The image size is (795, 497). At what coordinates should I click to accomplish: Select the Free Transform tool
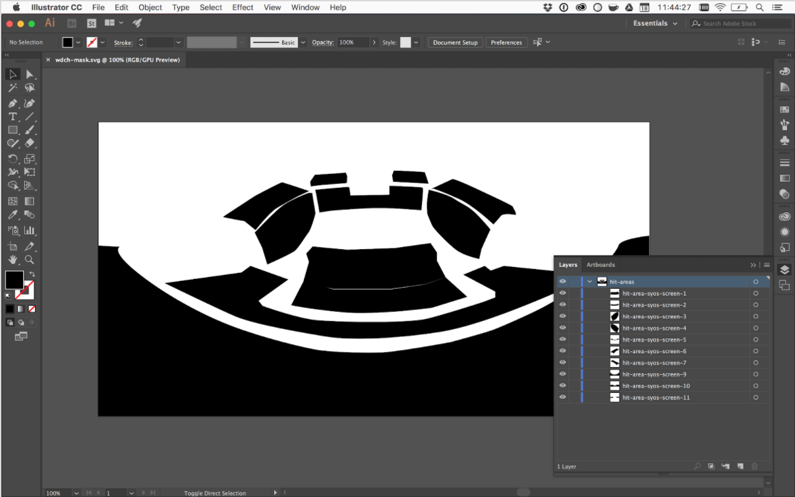click(30, 172)
